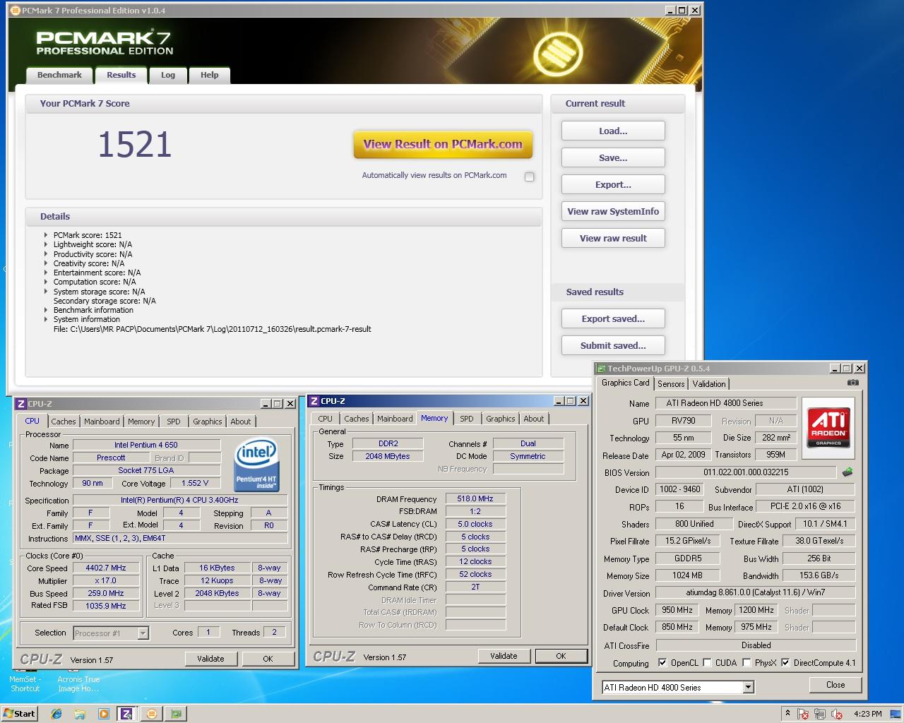The image size is (904, 723).
Task: Click the Export... button
Action: (x=613, y=184)
